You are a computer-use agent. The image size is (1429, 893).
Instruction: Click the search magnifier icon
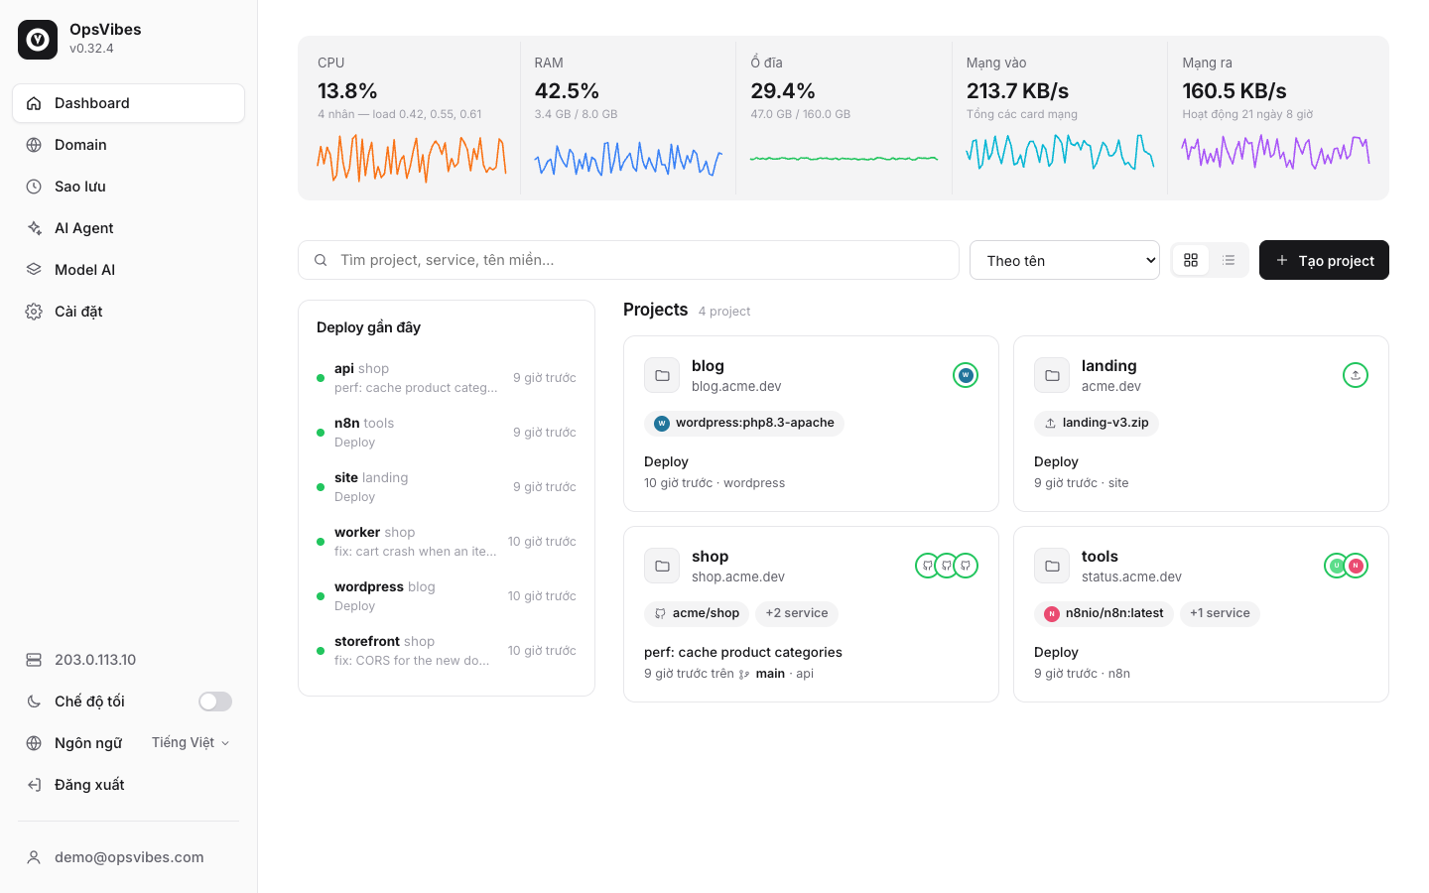coord(321,260)
